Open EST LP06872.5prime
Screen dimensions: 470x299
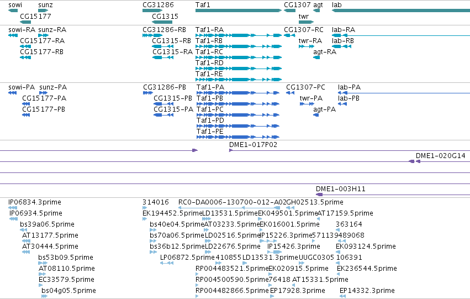[x=188, y=258]
